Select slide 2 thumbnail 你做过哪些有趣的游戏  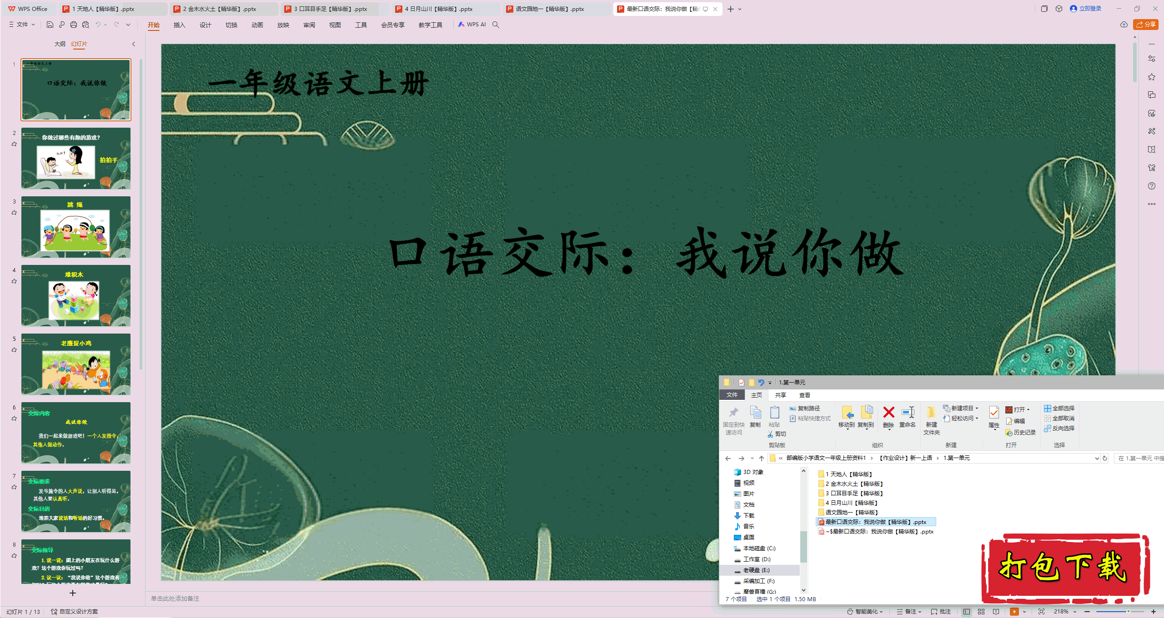pos(76,158)
